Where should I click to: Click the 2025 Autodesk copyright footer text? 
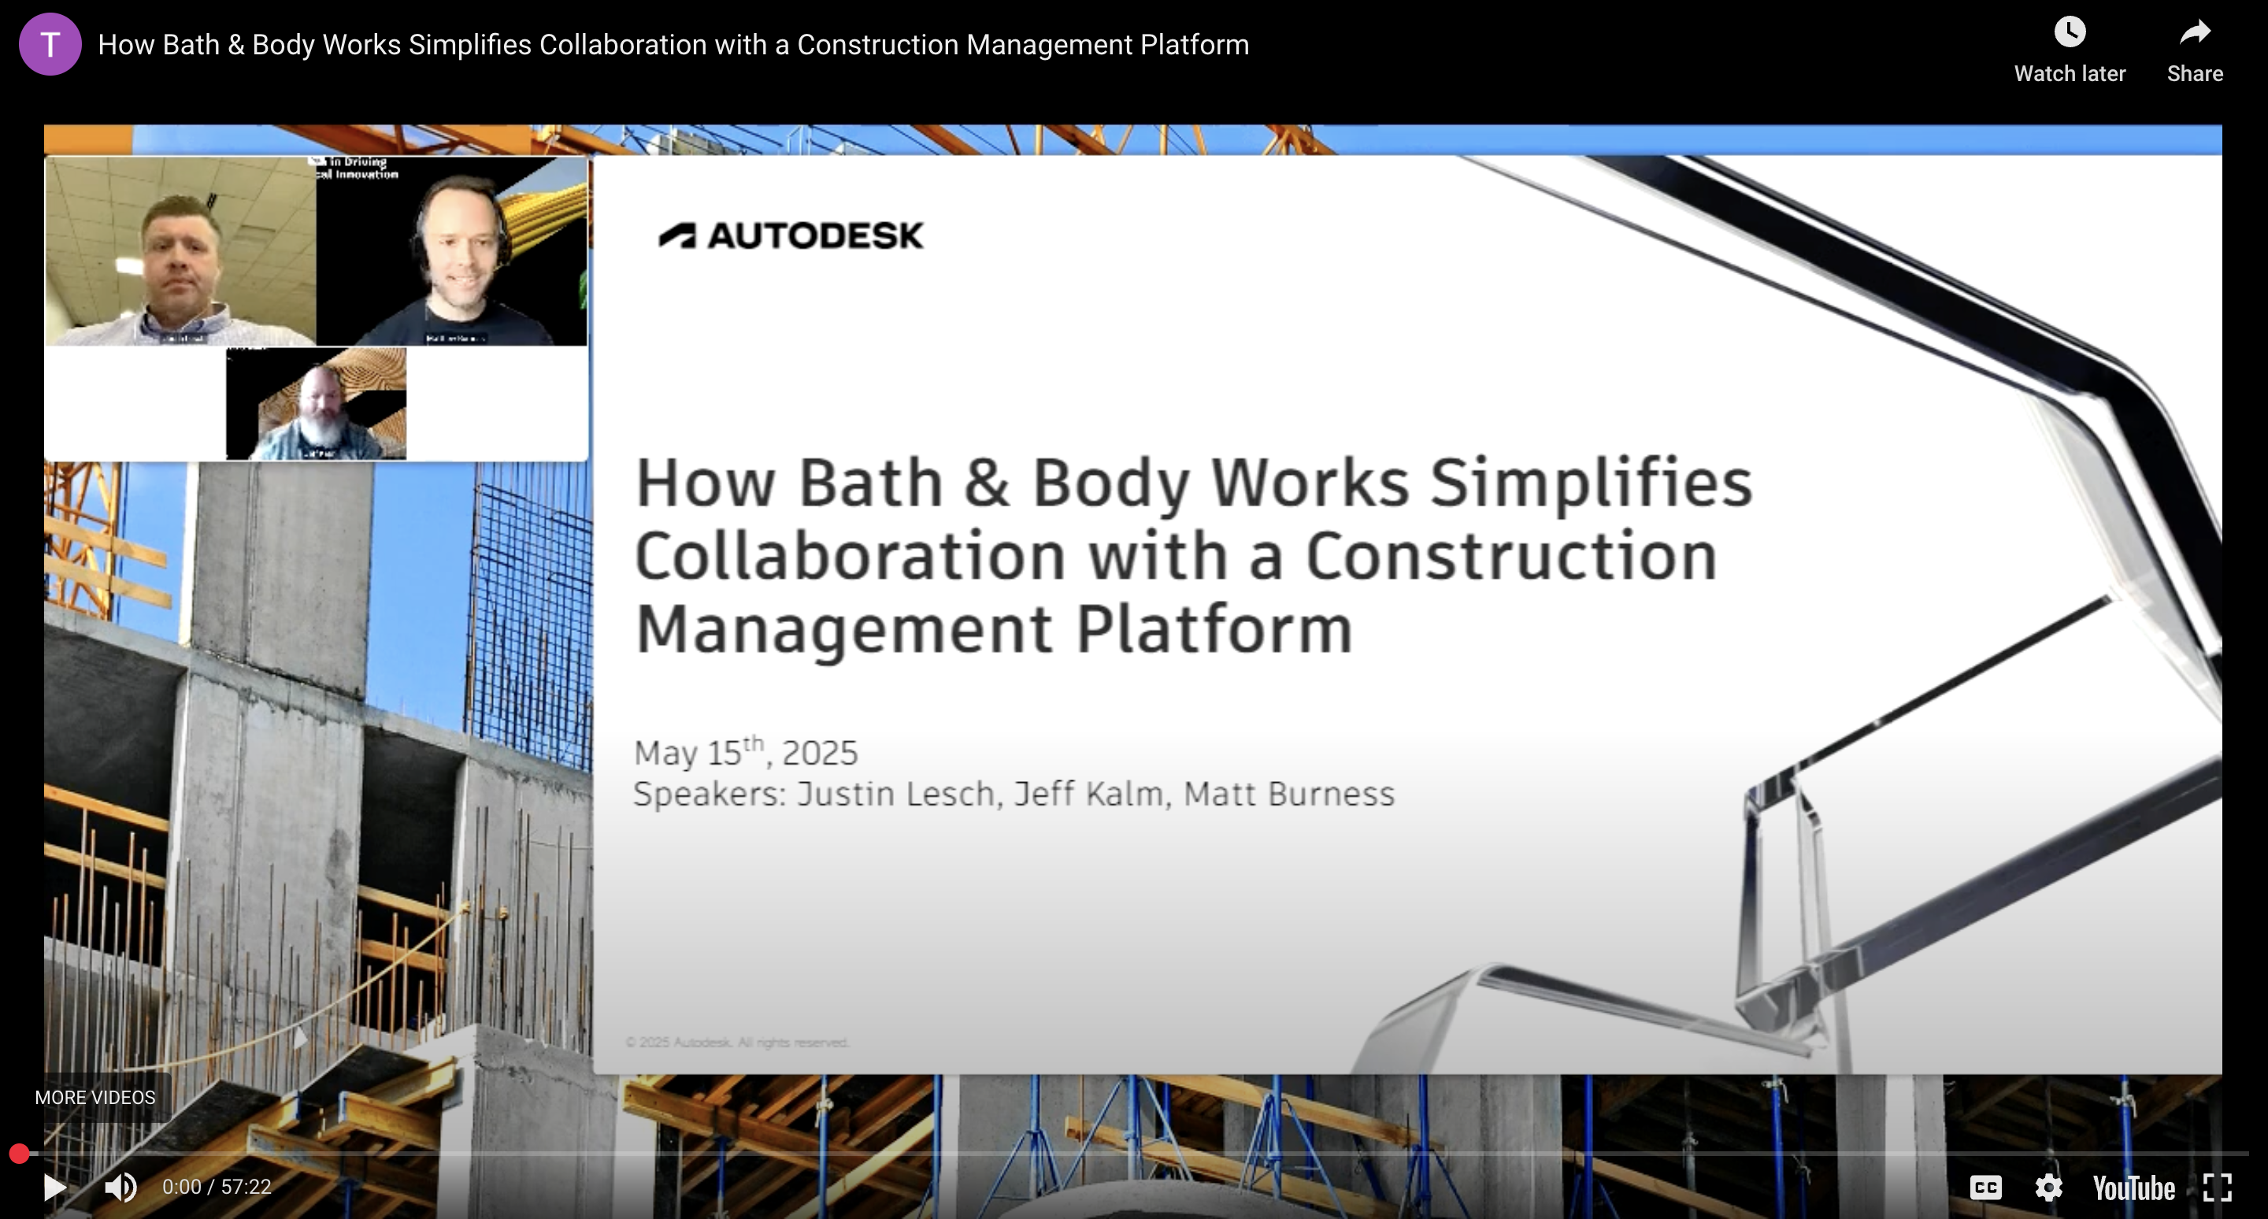tap(736, 1042)
